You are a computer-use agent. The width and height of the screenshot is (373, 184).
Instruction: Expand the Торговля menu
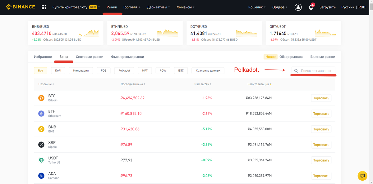[131, 7]
